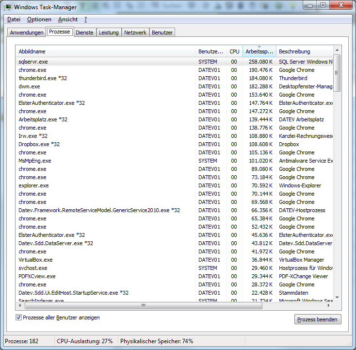The height and width of the screenshot is (350, 356).
Task: Select the Prozesse tab
Action: tap(60, 32)
